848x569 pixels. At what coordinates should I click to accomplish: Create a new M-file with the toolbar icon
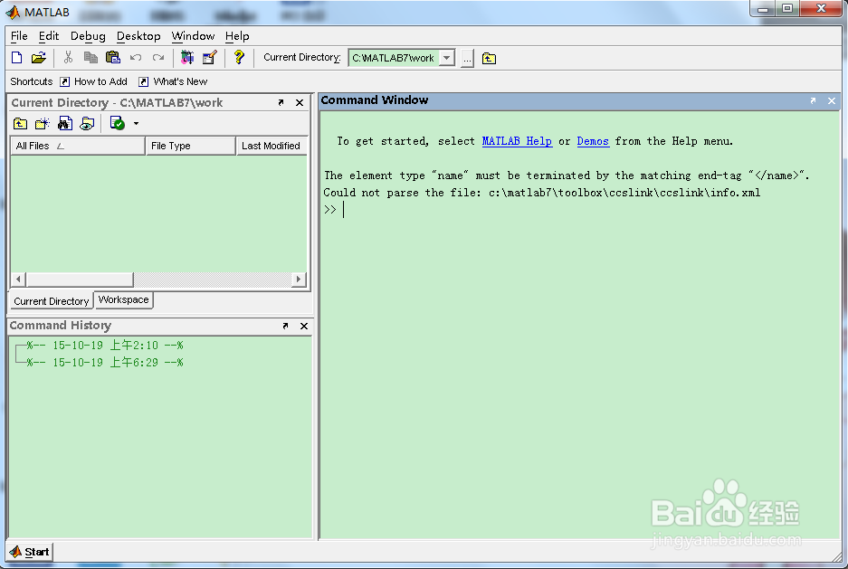click(x=17, y=57)
